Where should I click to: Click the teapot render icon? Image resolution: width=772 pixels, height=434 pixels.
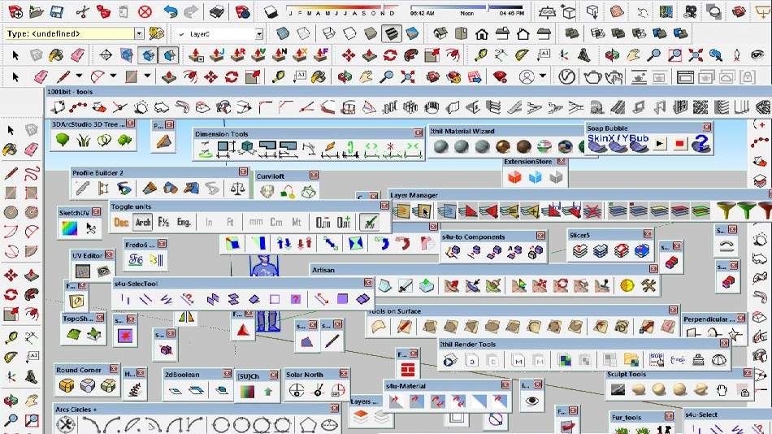point(592,76)
